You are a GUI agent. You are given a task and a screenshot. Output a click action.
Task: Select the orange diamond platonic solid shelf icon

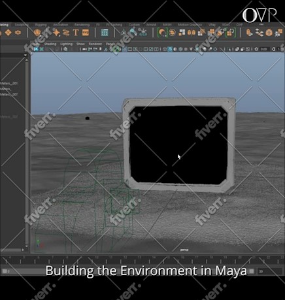[8, 33]
